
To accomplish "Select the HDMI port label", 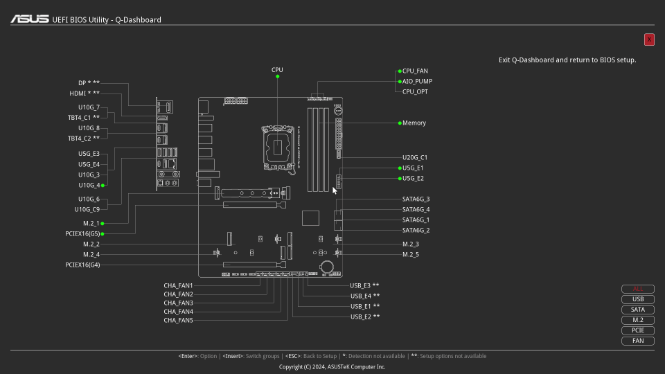I will click(85, 93).
